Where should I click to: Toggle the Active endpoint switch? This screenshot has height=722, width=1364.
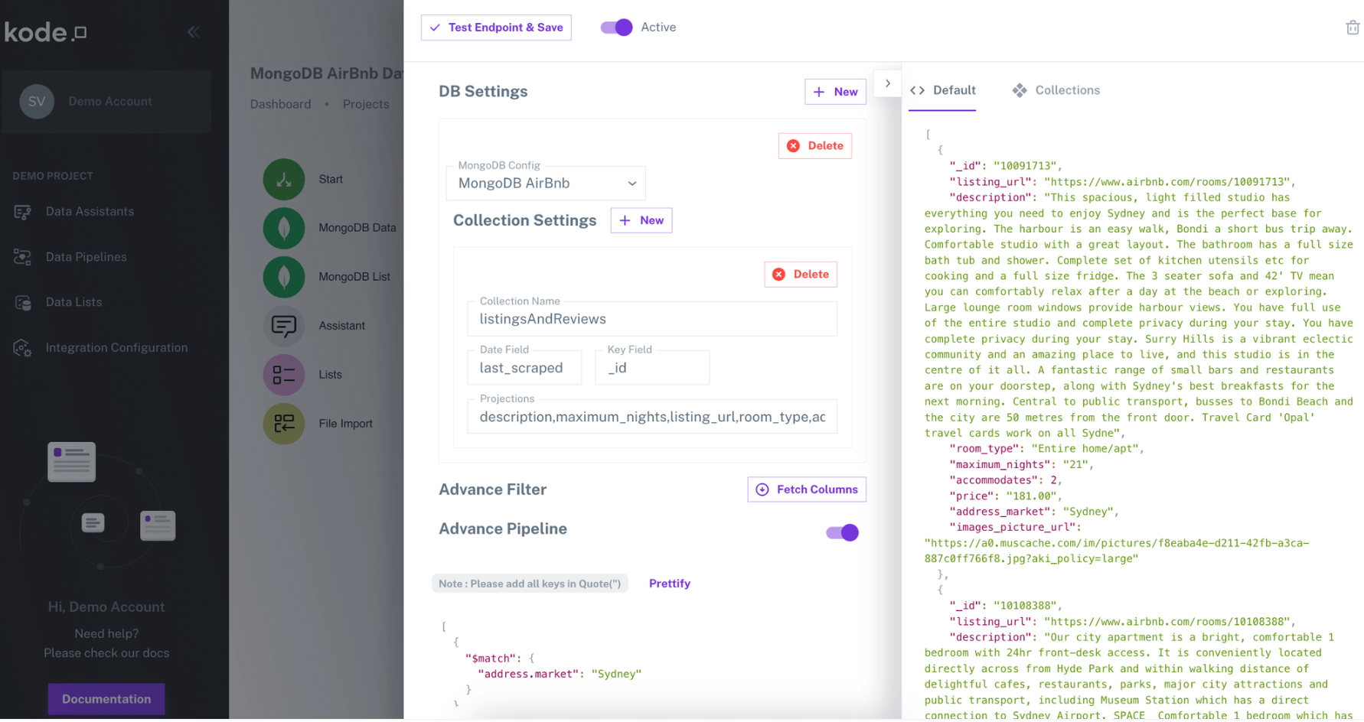(616, 28)
